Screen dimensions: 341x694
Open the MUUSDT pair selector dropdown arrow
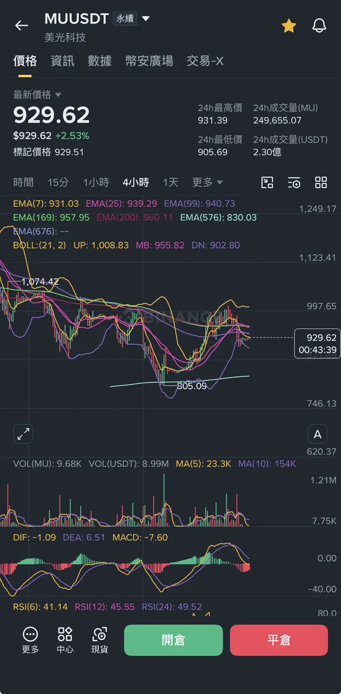146,19
